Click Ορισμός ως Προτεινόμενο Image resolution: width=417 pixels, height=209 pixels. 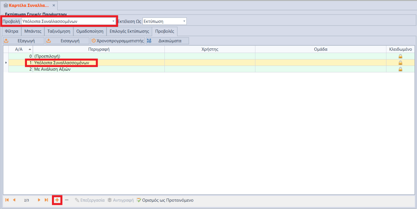[x=165, y=200]
